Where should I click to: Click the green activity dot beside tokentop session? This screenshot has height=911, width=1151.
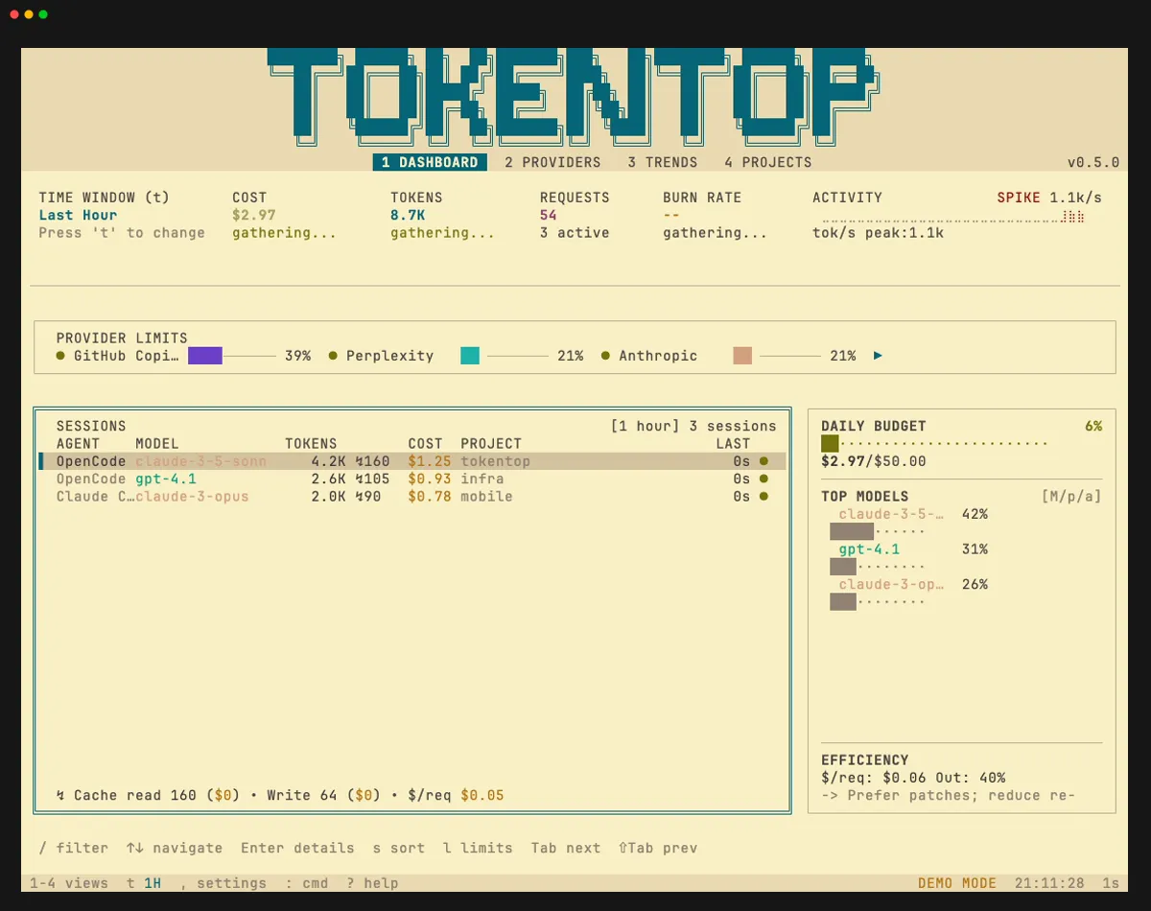point(763,461)
